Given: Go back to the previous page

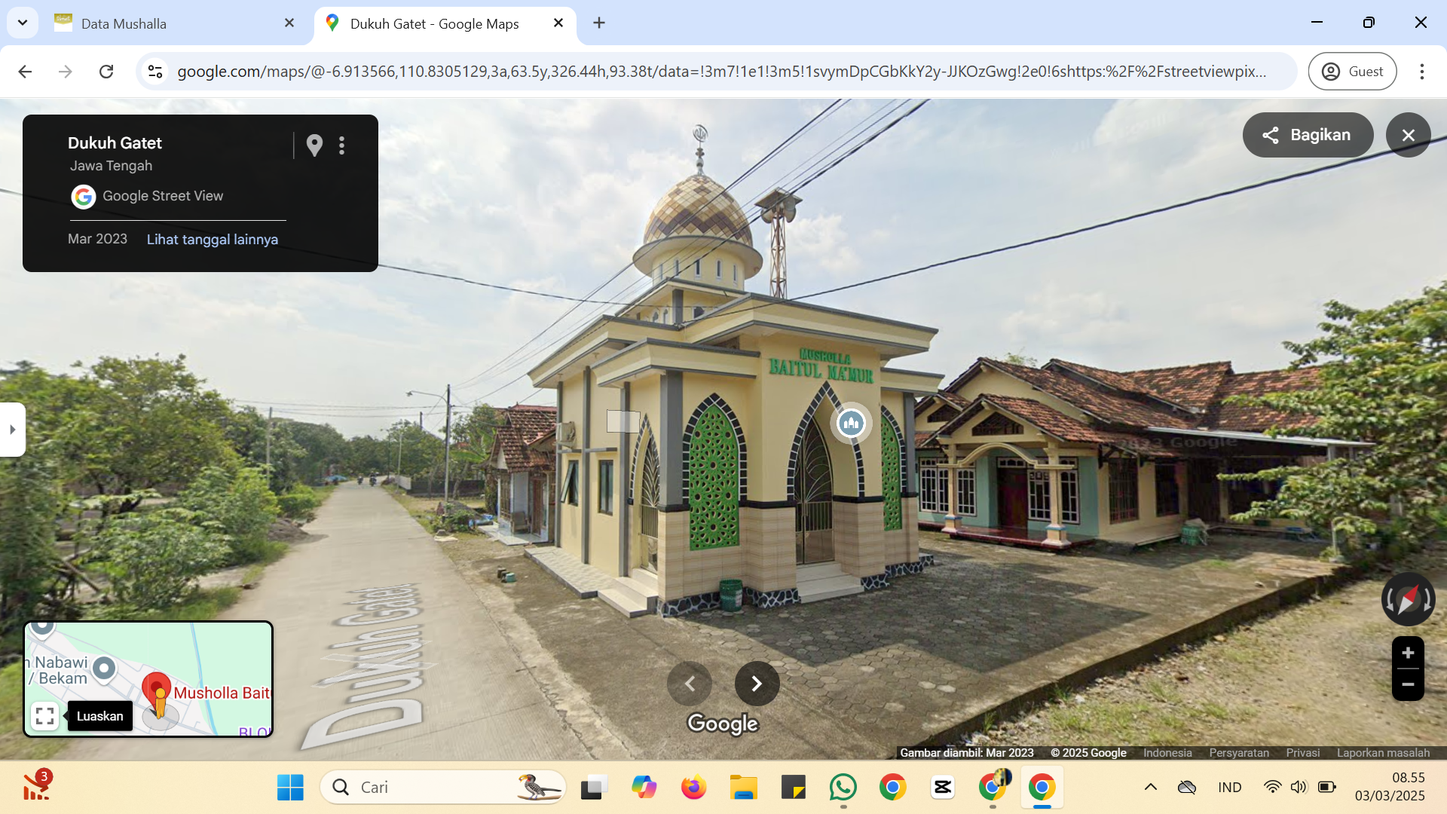Looking at the screenshot, I should click(x=25, y=72).
